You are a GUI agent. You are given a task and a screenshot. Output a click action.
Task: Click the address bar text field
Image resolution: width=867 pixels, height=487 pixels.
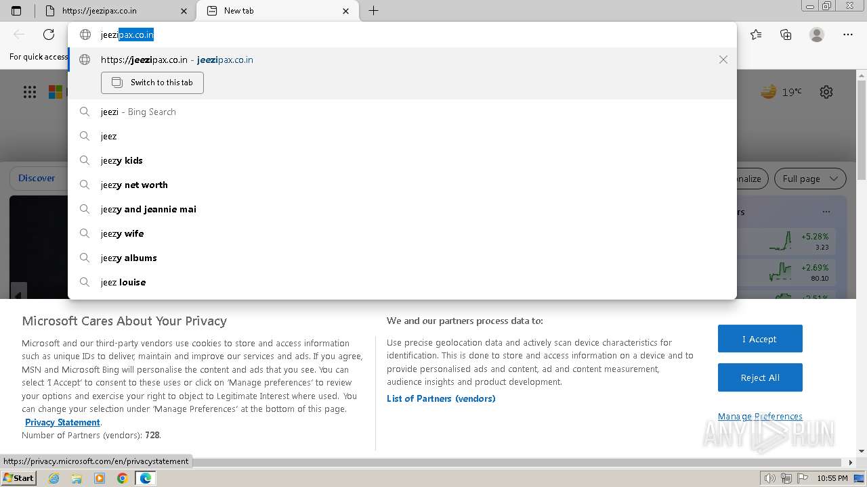tap(402, 34)
